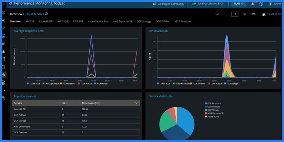Screen dimensions: 284x142
Task: Set time range to 1W
Action: tap(244, 14)
